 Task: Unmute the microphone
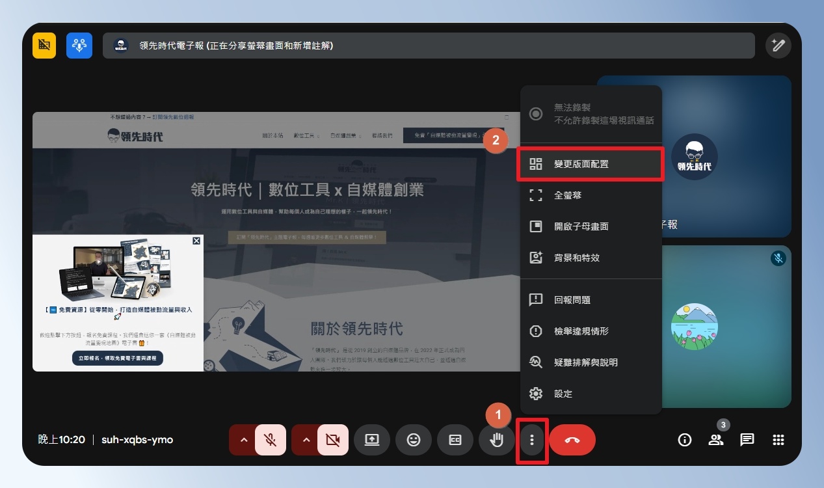271,440
